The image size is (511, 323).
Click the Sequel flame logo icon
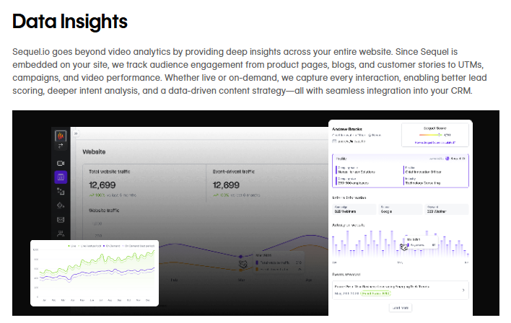[61, 134]
